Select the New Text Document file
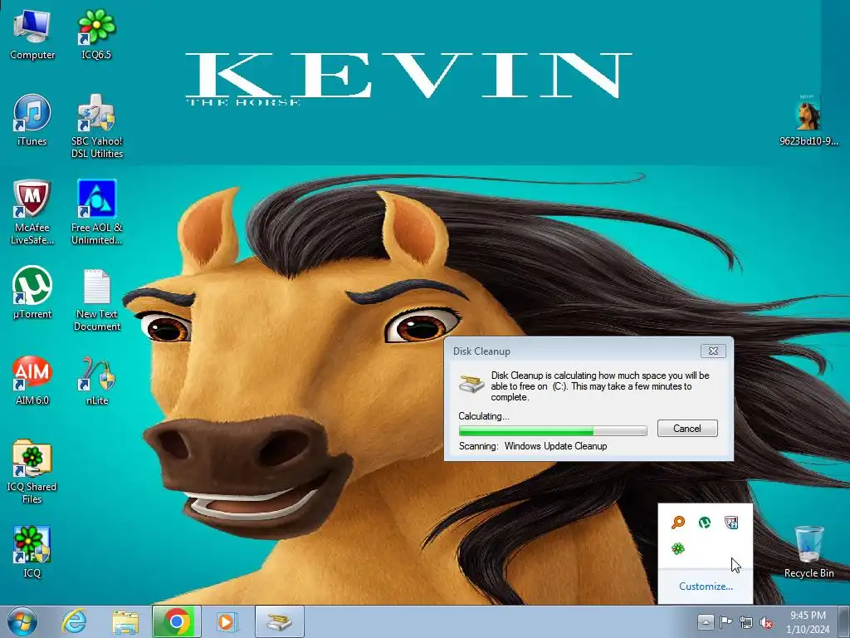This screenshot has height=638, width=850. coord(97,299)
